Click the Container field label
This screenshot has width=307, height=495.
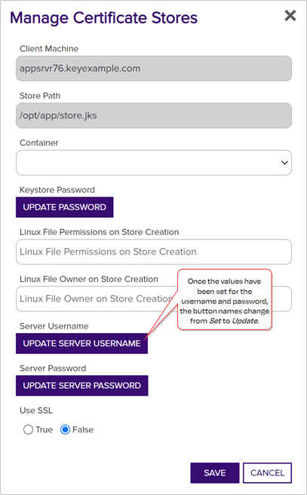tap(39, 142)
